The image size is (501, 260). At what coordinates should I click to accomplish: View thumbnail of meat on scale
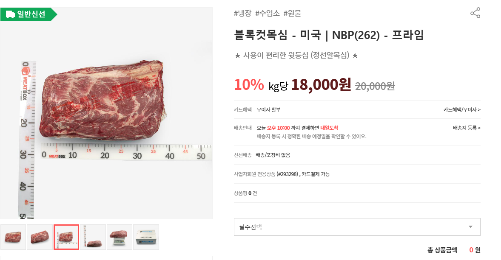coord(120,237)
